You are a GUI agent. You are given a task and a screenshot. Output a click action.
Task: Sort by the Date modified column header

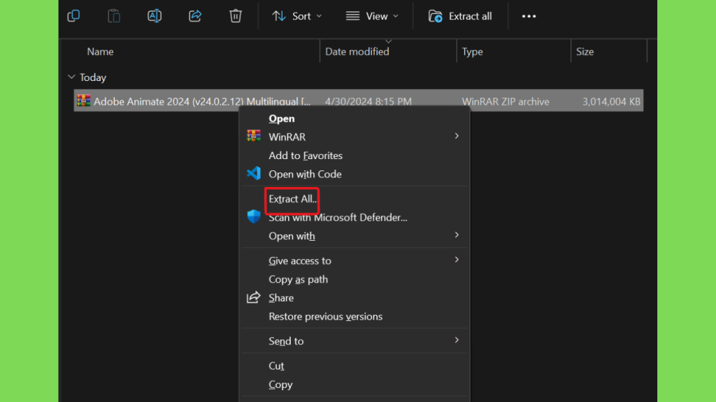[x=357, y=52]
